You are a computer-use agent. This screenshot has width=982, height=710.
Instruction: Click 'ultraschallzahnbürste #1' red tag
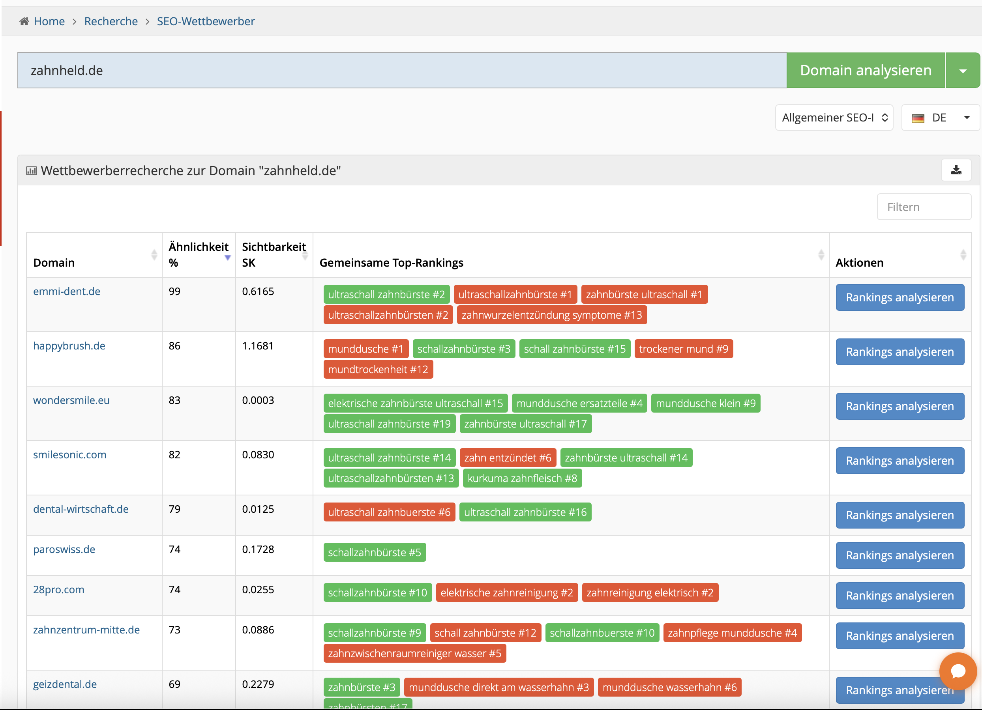click(x=515, y=295)
